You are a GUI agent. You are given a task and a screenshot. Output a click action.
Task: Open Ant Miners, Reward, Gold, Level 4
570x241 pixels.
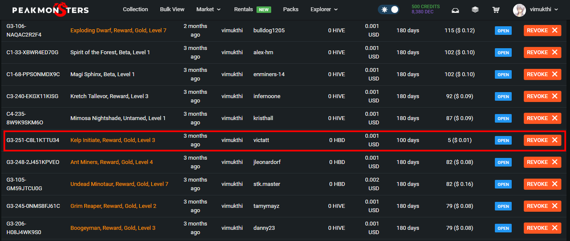(x=111, y=162)
